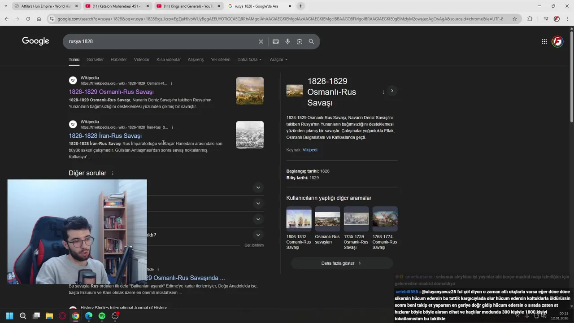
Task: Open the Google account avatar
Action: point(557,41)
